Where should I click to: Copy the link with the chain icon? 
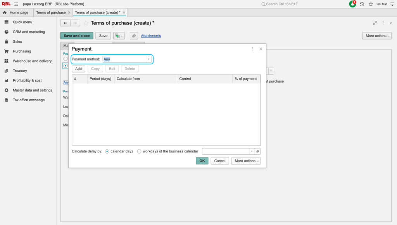click(375, 23)
